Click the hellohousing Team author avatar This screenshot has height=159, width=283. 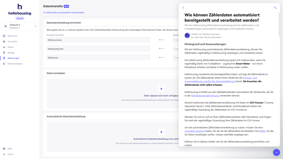pyautogui.click(x=187, y=35)
